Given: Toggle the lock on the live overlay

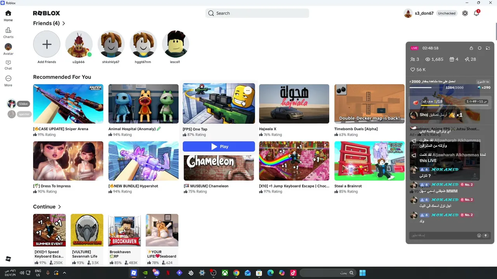Looking at the screenshot, I should point(471,48).
